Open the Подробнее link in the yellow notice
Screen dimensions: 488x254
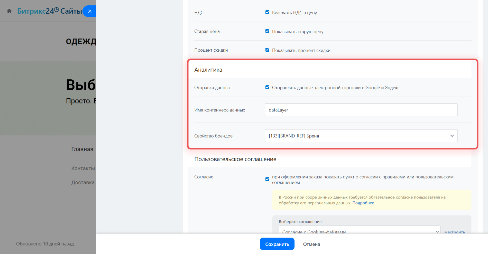click(x=363, y=203)
